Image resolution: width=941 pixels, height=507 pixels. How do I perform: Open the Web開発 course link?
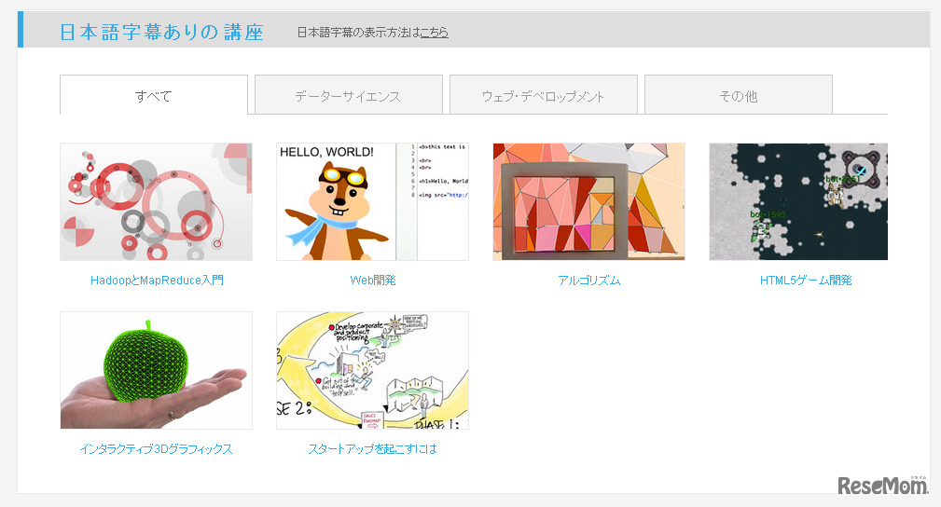point(373,281)
